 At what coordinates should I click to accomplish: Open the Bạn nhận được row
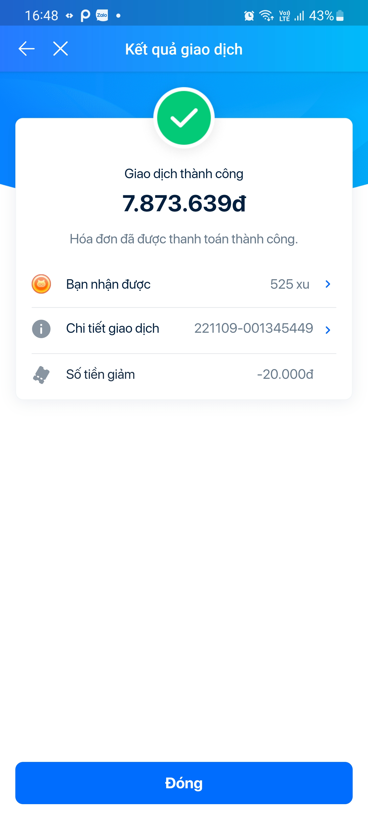point(108,284)
